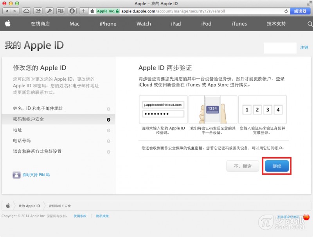Click the 我的 Apple ID page title
This screenshot has height=237, width=313.
(34, 45)
